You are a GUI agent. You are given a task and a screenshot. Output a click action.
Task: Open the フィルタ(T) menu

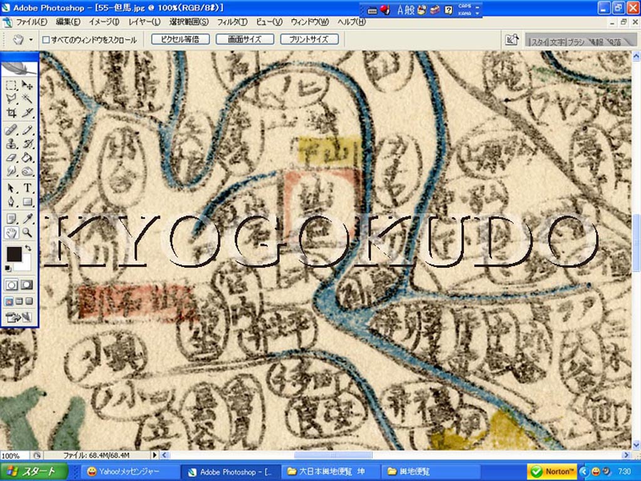pos(232,22)
